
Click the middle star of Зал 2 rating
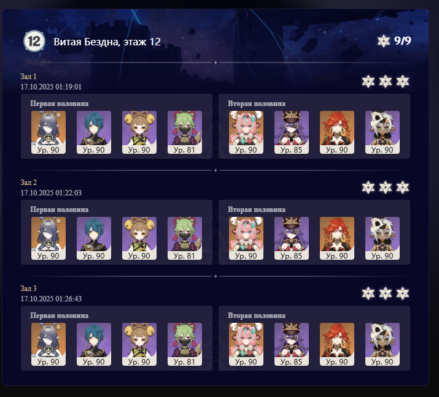click(x=386, y=187)
